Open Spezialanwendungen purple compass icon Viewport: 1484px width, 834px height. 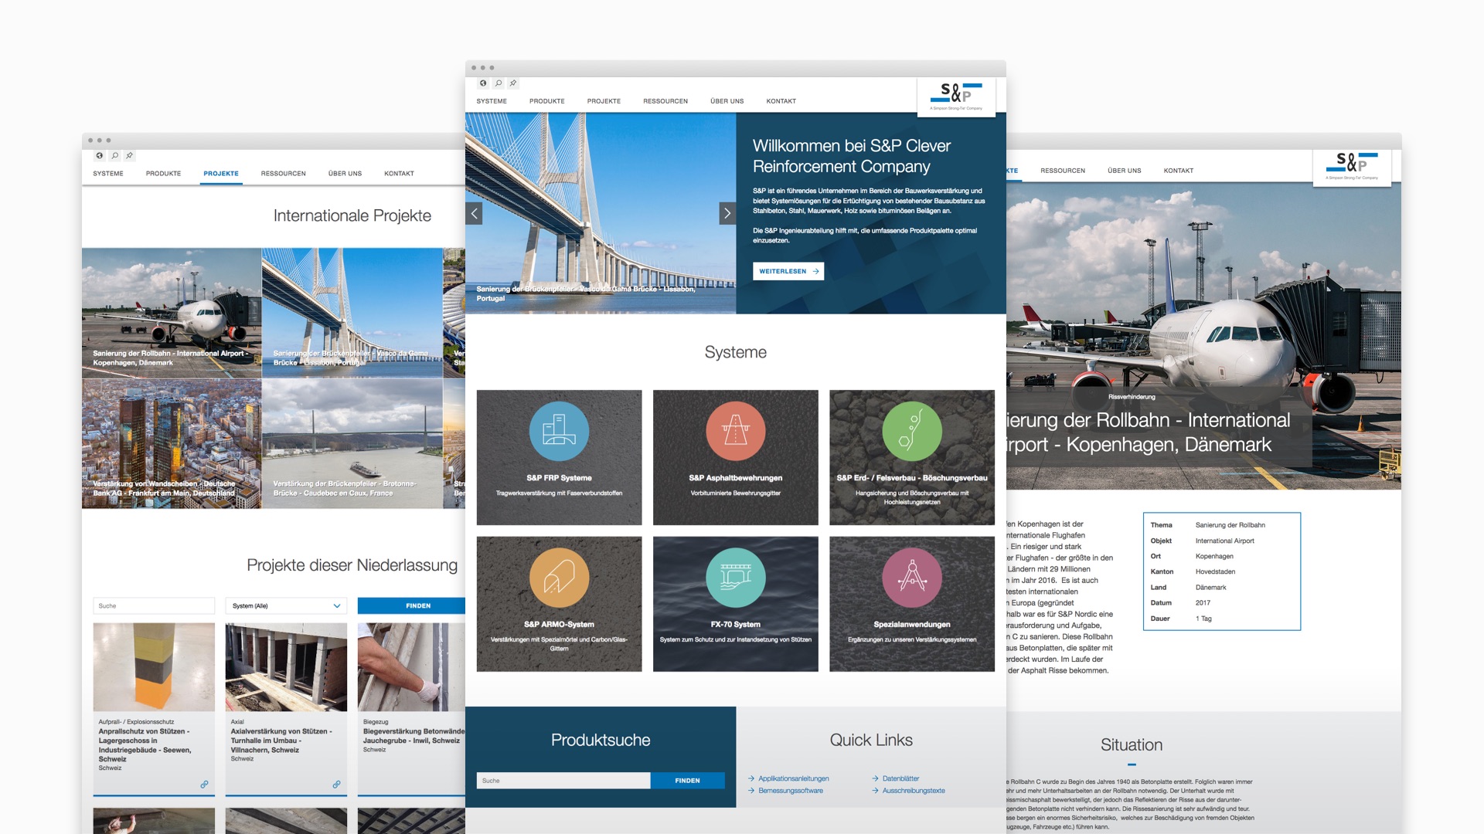912,578
